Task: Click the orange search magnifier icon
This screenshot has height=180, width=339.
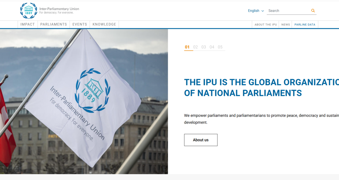Action: [313, 11]
